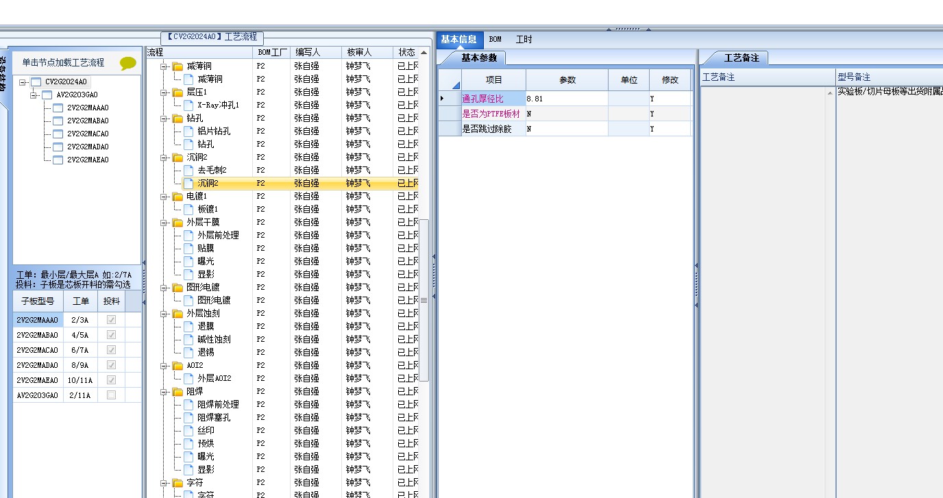
Task: Click the 字符 folder icon
Action: (x=177, y=483)
